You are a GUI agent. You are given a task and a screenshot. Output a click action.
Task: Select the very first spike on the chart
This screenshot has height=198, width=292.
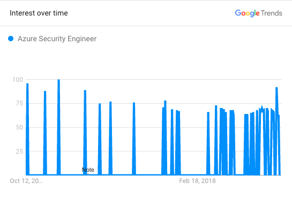[x=27, y=129]
